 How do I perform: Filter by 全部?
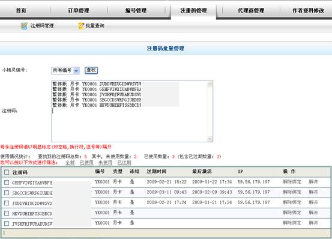coord(70,163)
